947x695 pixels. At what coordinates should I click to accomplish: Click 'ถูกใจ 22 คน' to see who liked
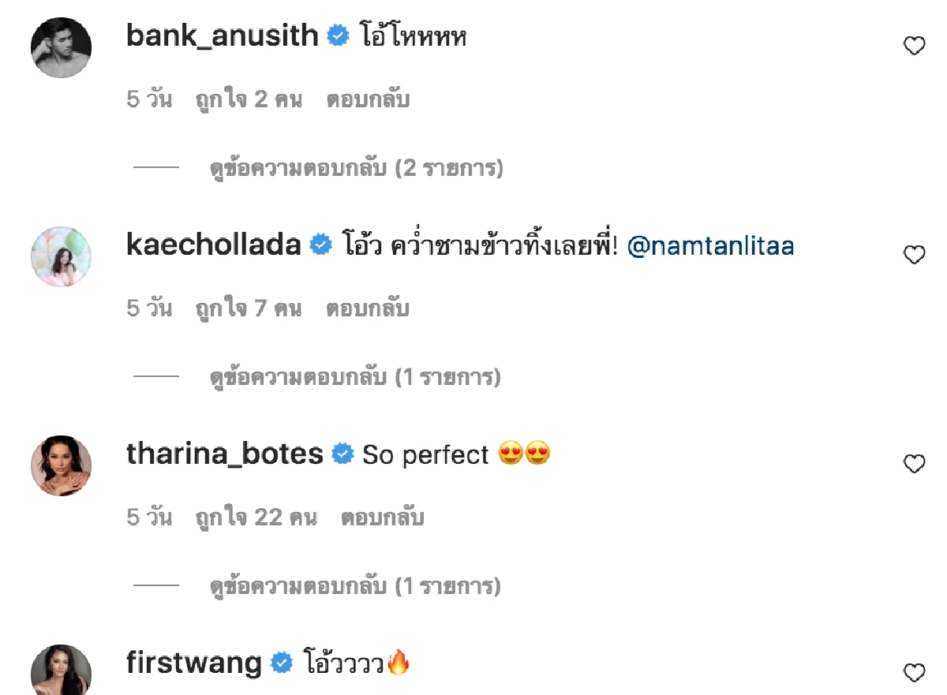(256, 517)
